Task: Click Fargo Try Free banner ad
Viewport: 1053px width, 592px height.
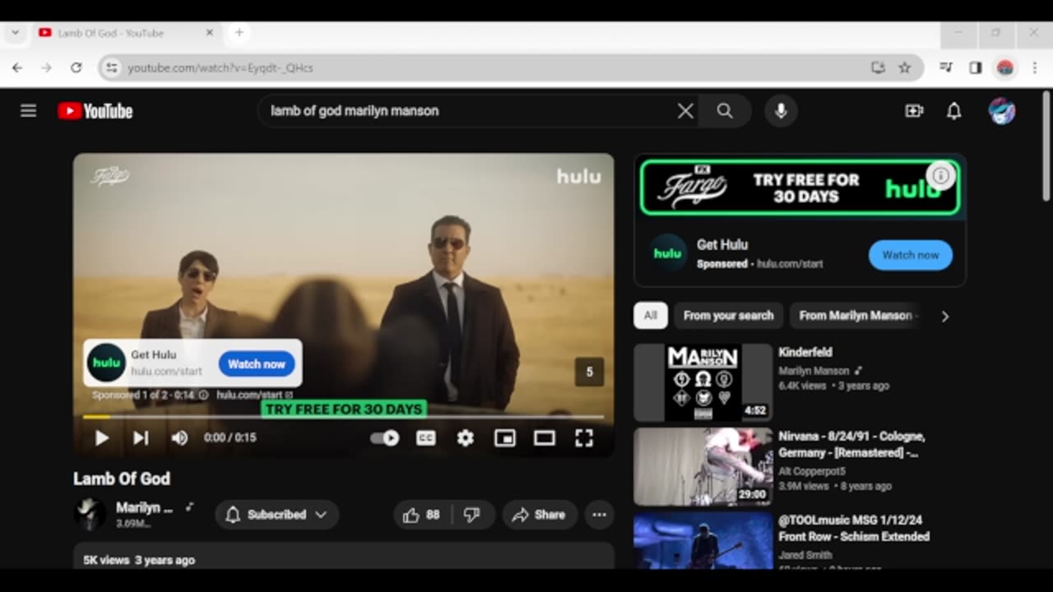Action: (x=800, y=187)
